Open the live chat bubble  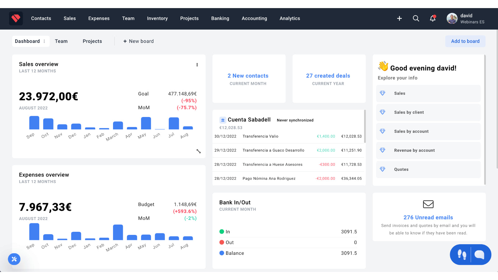point(479,254)
